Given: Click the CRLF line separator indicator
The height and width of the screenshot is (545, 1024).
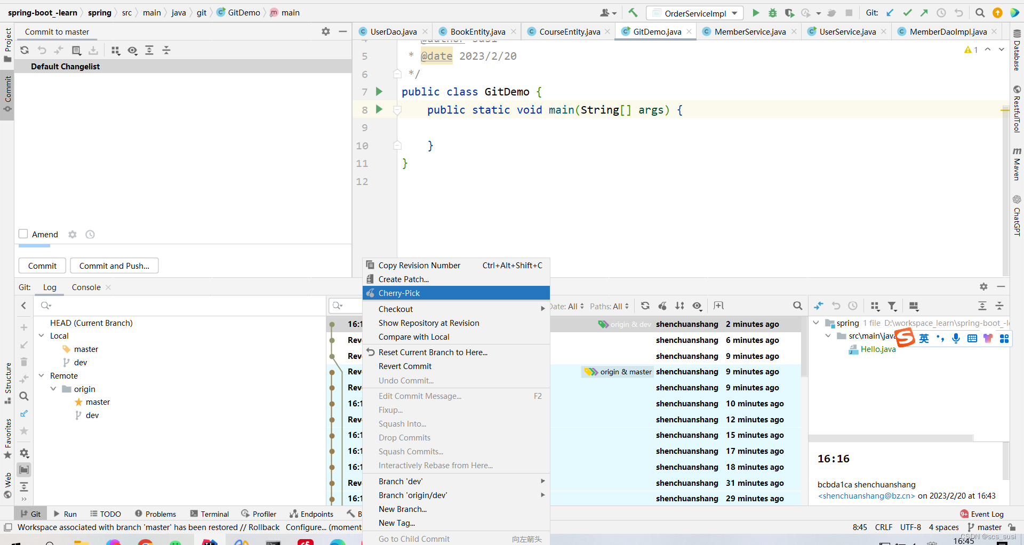Looking at the screenshot, I should point(884,527).
